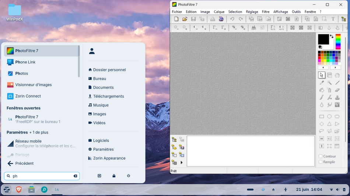Swap foreground and background colors arrow

pos(332,36)
